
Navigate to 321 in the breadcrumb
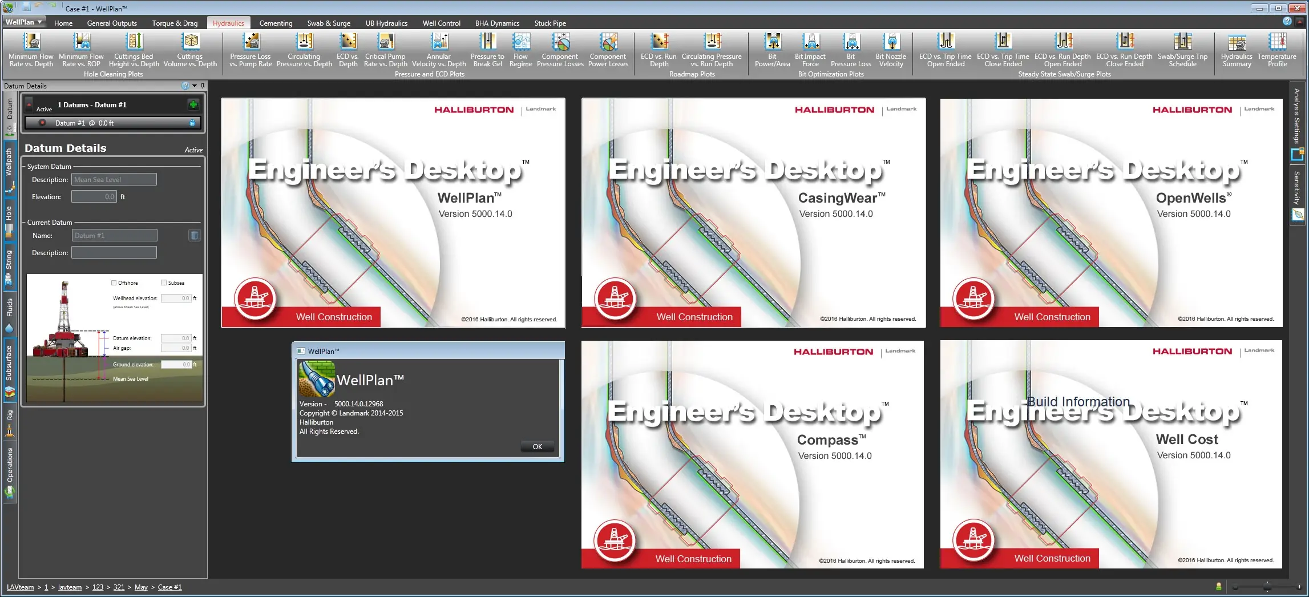pos(119,587)
